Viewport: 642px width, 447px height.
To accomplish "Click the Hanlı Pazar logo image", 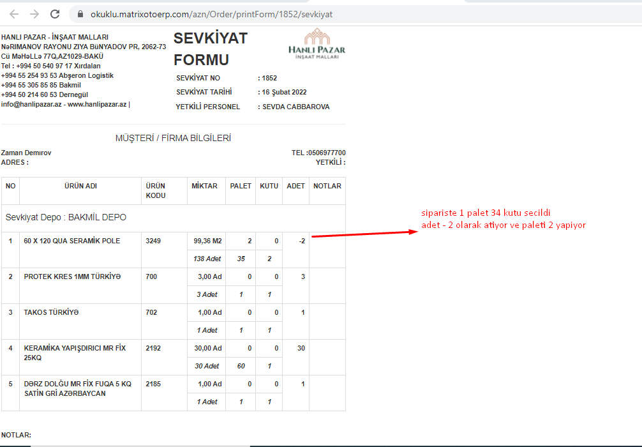I will click(317, 45).
